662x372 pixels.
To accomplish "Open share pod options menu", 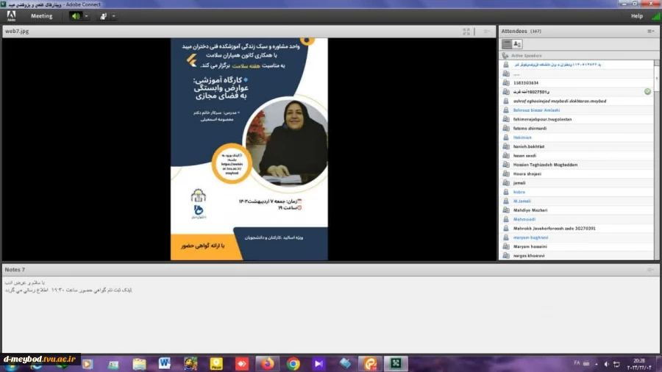I will 487,31.
